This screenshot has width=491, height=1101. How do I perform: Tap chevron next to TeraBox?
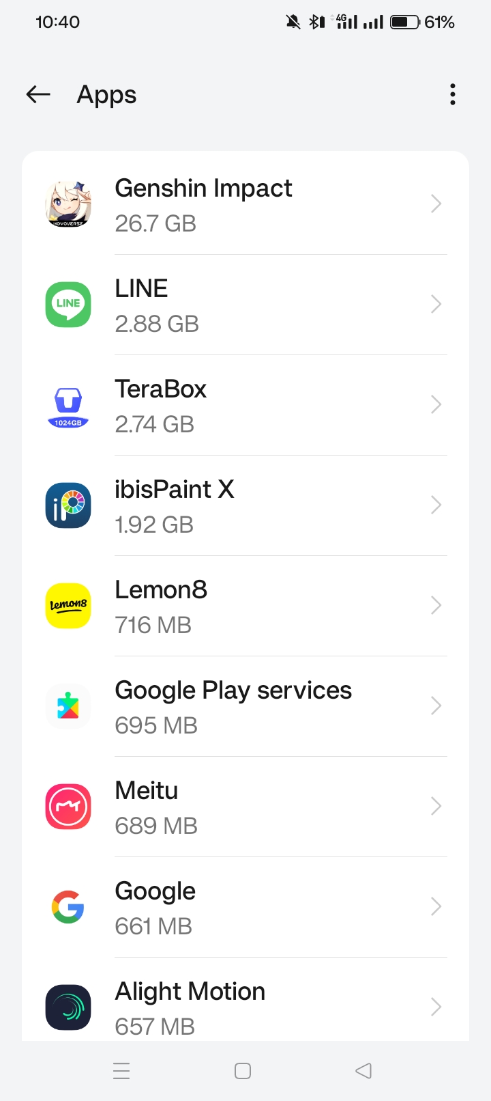point(436,404)
